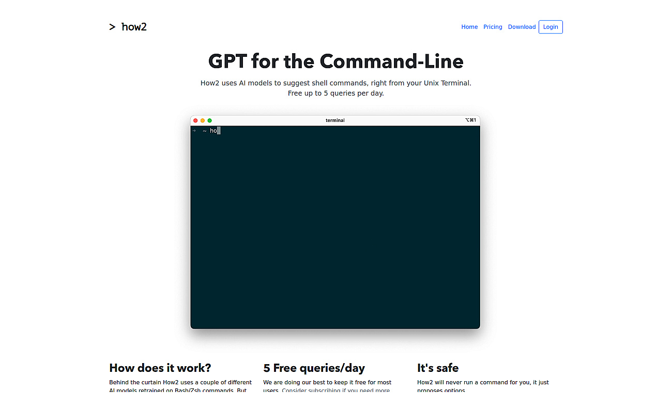Click the terminal demo window body
This screenshot has height=407, width=672.
[x=335, y=227]
